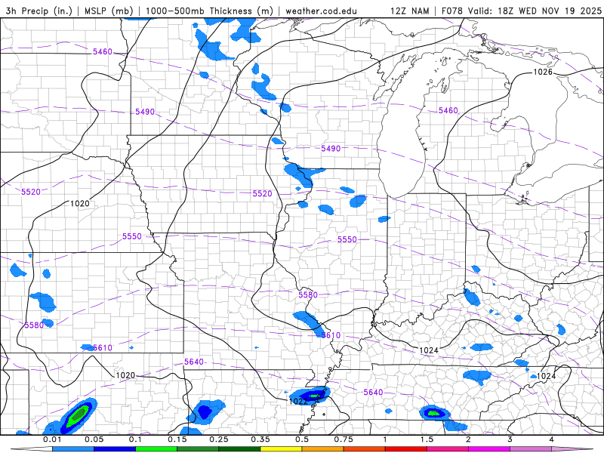Select the red 1–1.5 legend swatch
Image resolution: width=604 pixels, height=453 pixels.
pyautogui.click(x=406, y=449)
